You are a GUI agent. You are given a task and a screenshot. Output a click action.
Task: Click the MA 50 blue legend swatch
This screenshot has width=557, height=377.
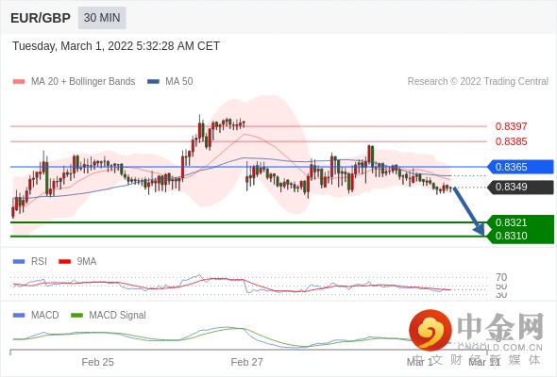(153, 82)
